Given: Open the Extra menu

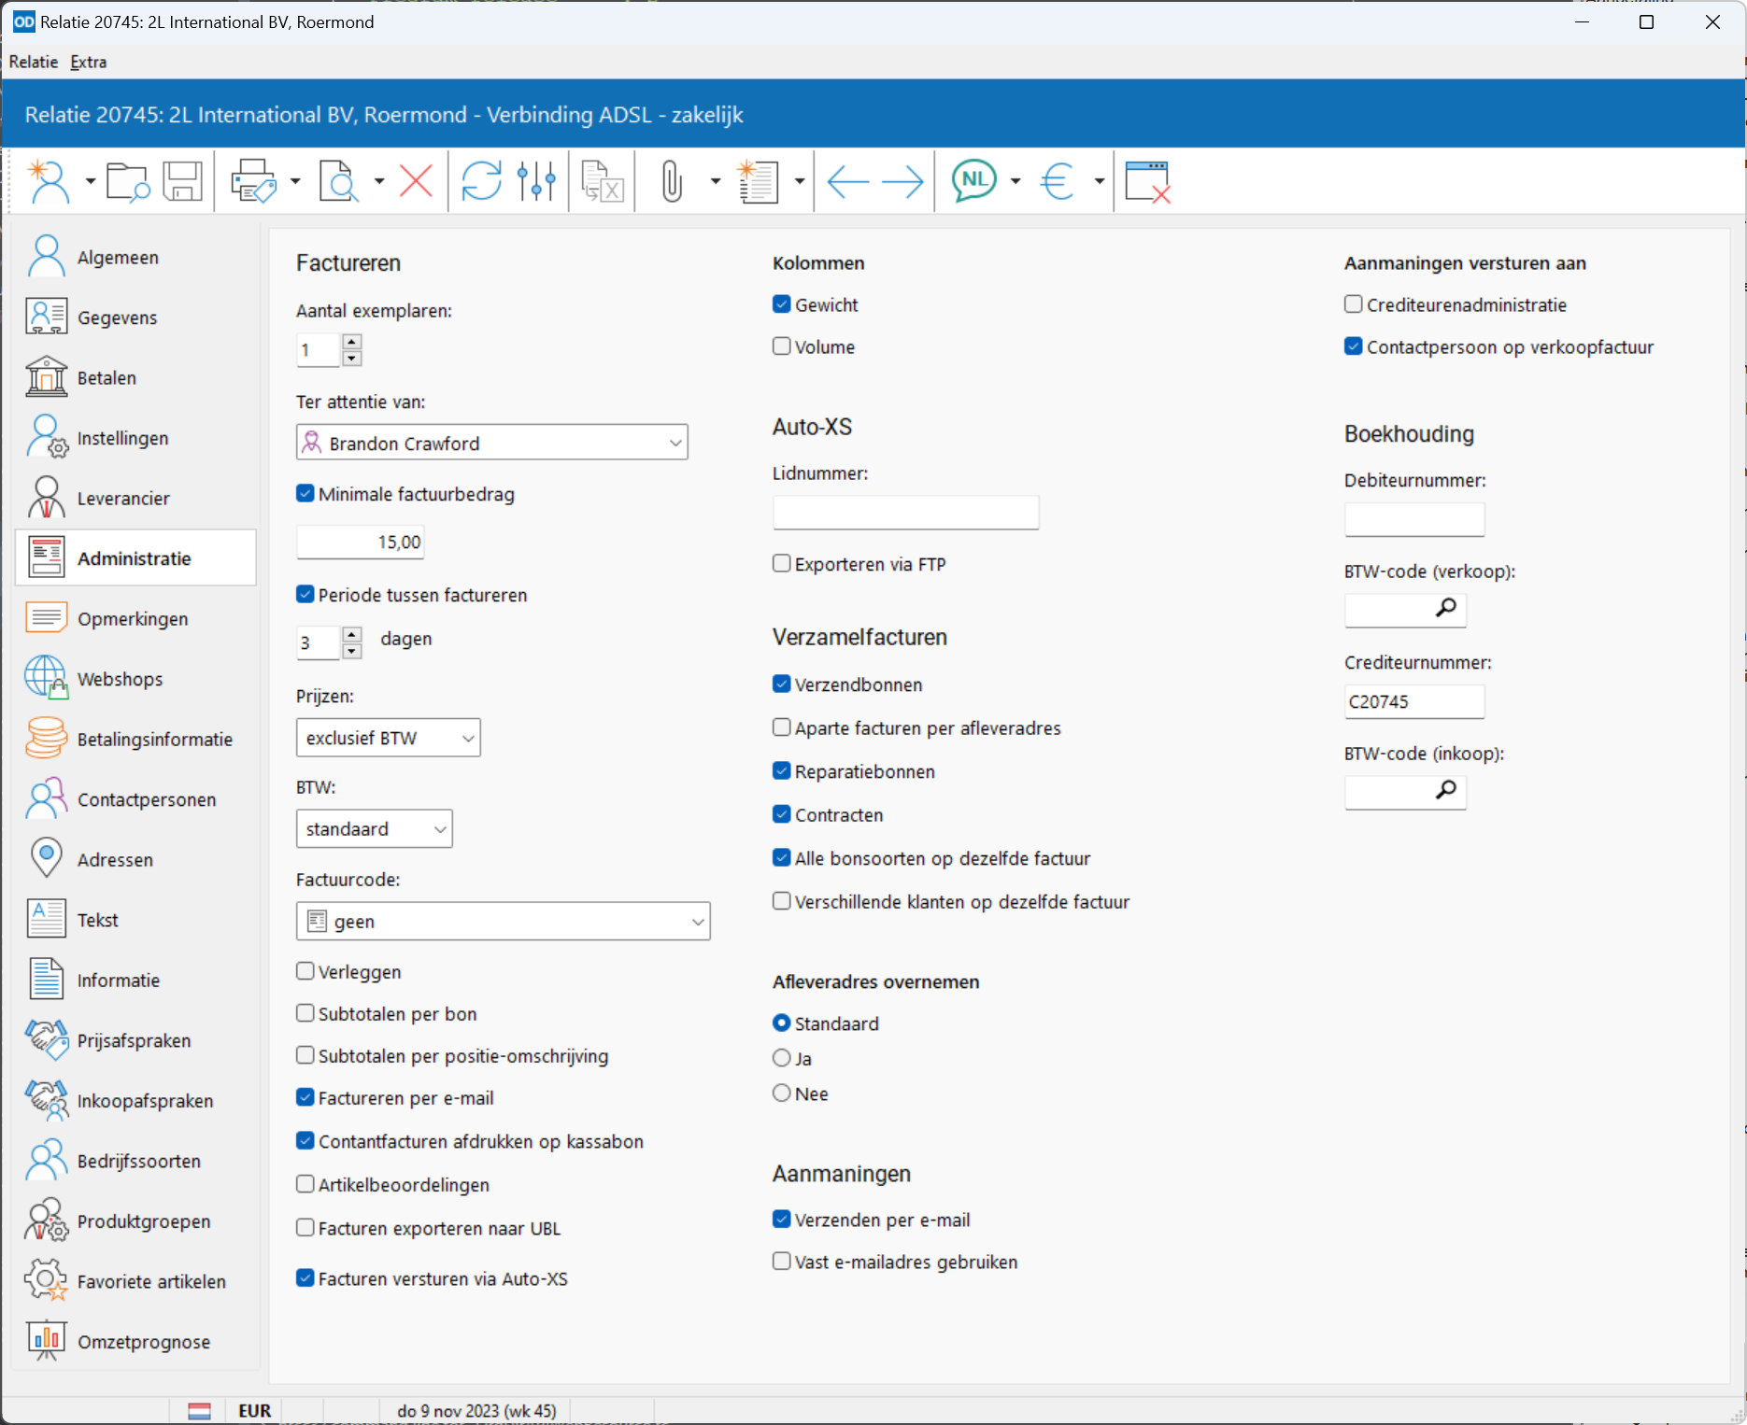Looking at the screenshot, I should coord(89,62).
